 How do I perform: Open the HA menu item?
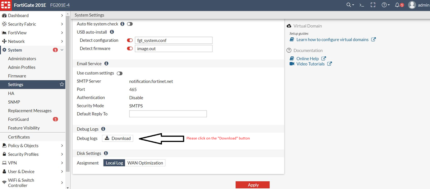point(11,93)
